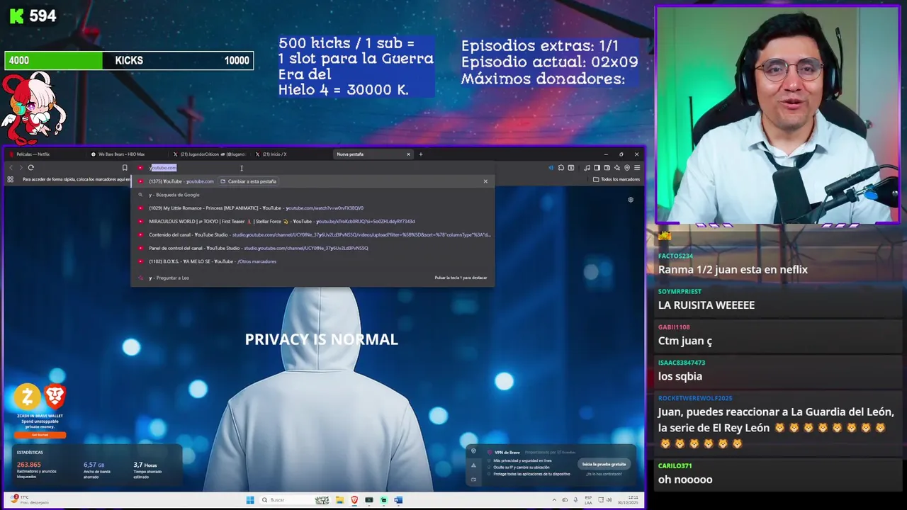
Task: Bookmark this page with the bookmark icon
Action: (x=125, y=168)
